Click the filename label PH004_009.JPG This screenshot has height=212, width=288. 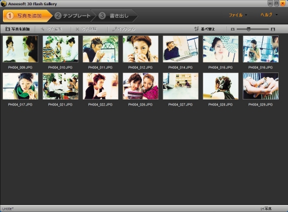point(20,67)
